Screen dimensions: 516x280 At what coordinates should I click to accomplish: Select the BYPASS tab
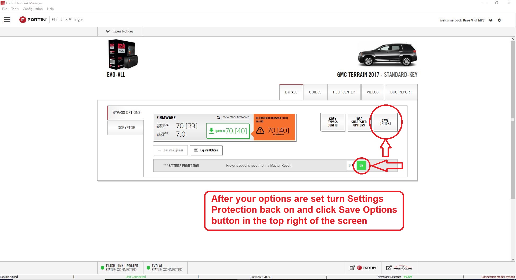click(x=291, y=92)
